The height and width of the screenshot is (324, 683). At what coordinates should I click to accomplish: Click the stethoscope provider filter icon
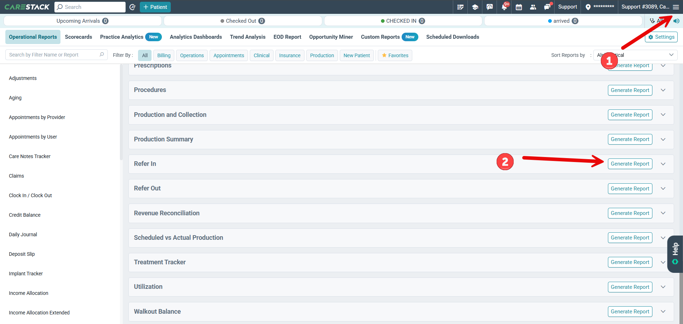pos(652,21)
